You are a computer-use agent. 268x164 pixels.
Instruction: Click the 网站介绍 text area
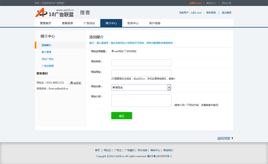[x=141, y=100]
